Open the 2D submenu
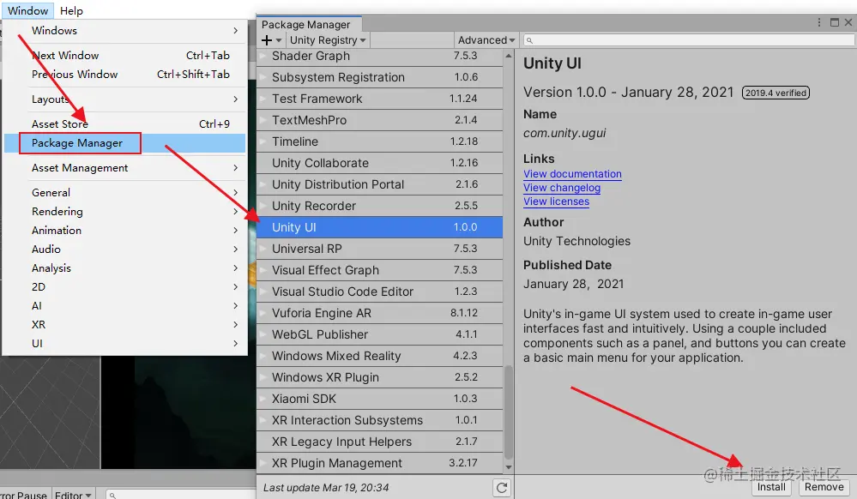This screenshot has width=857, height=499. [x=124, y=287]
